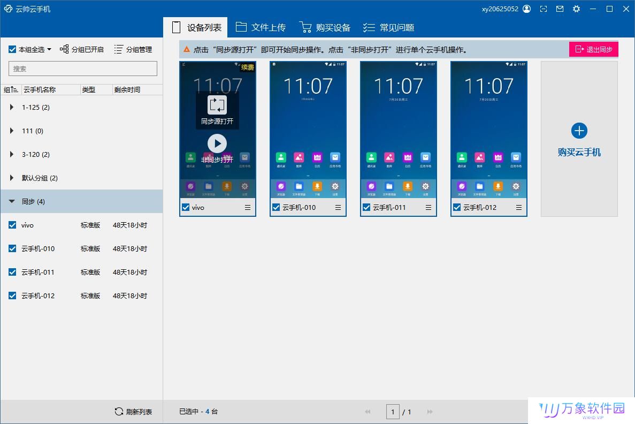This screenshot has height=424, width=635.
Task: Expand the 3-120 (2) group
Action: coord(11,154)
